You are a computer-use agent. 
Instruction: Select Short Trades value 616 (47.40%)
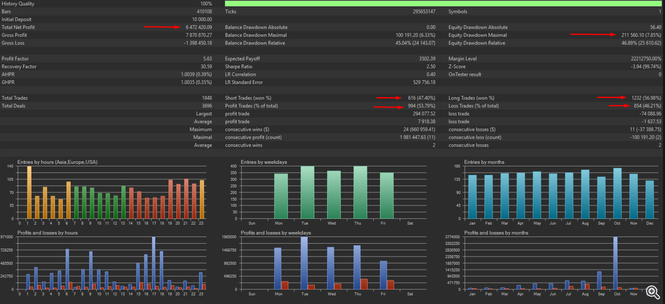(422, 98)
